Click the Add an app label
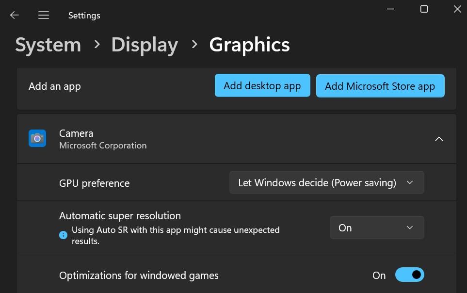 click(x=55, y=86)
